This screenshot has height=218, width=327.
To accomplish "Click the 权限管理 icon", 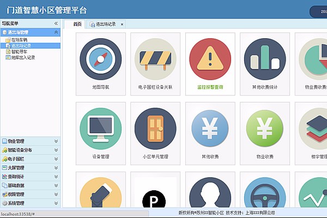I will [4, 195].
